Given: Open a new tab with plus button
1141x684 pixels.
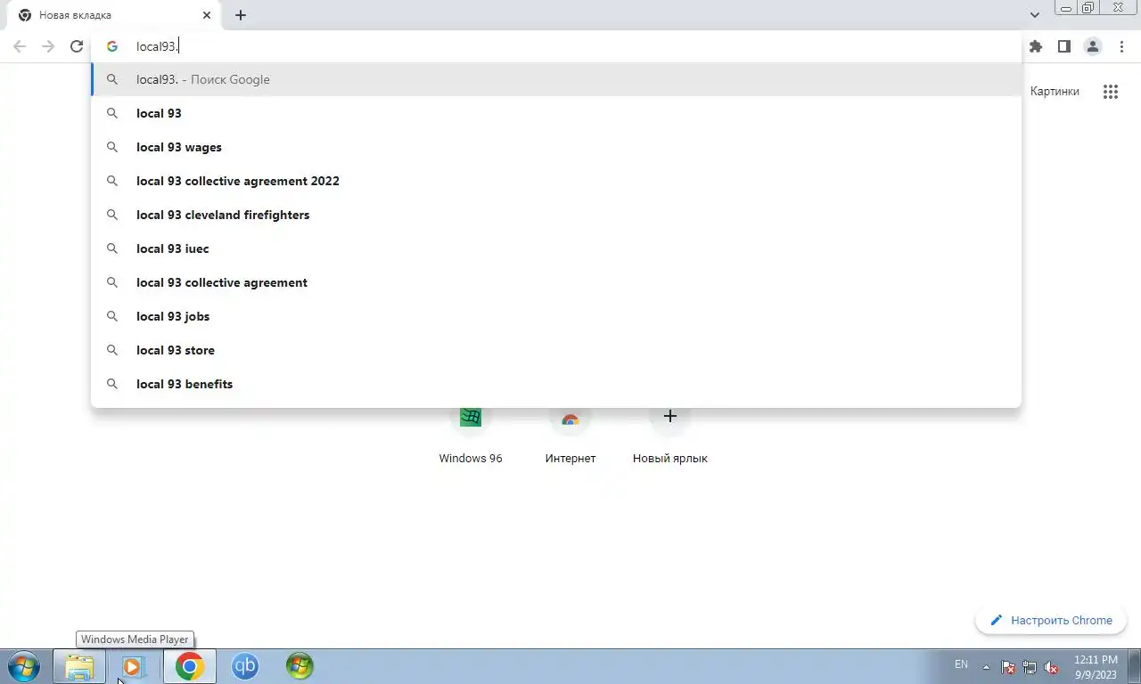Looking at the screenshot, I should click(241, 15).
